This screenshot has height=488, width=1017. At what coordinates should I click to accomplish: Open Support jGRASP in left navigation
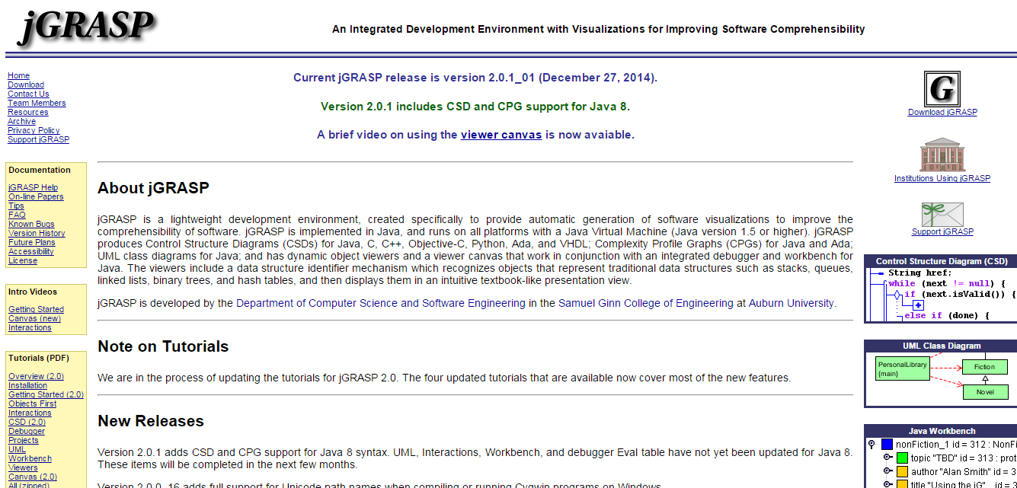pos(38,140)
